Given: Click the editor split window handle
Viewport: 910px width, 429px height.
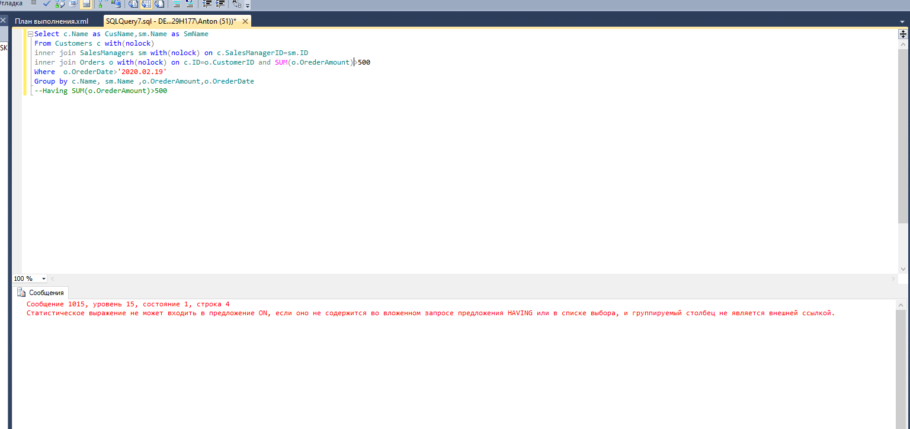Looking at the screenshot, I should (903, 34).
